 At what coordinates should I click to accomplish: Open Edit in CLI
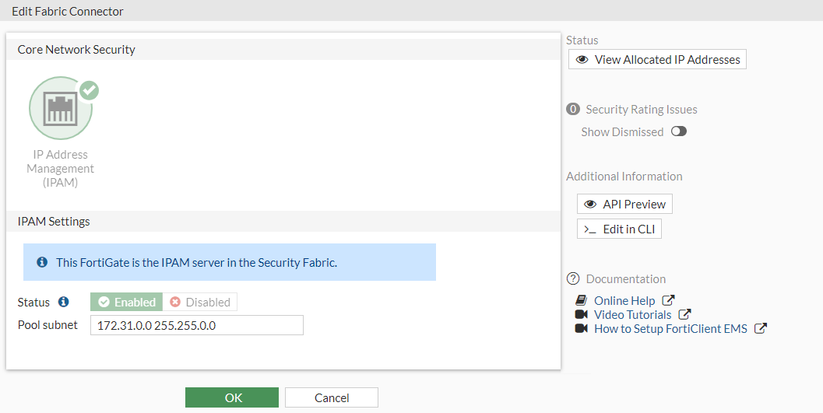(619, 229)
